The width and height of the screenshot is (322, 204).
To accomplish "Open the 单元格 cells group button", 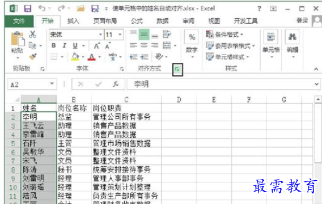I will [x=271, y=44].
